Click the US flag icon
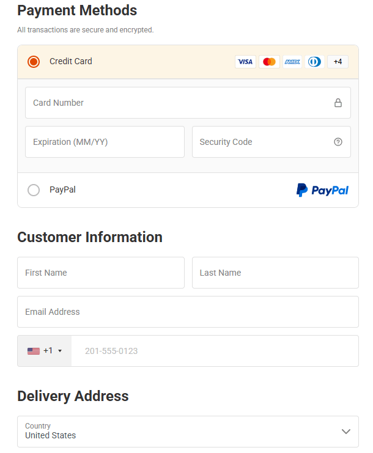This screenshot has height=453, width=373. [34, 351]
